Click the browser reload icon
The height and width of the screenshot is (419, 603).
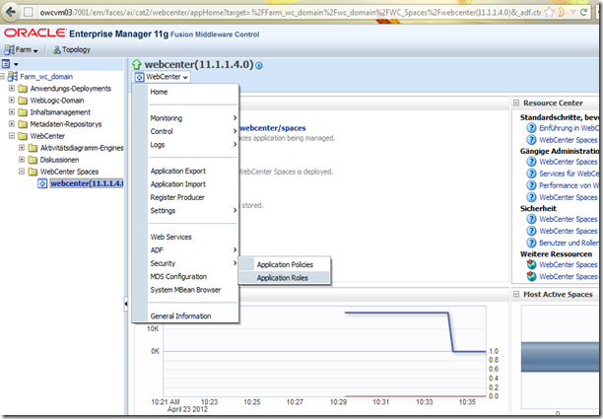click(x=583, y=12)
